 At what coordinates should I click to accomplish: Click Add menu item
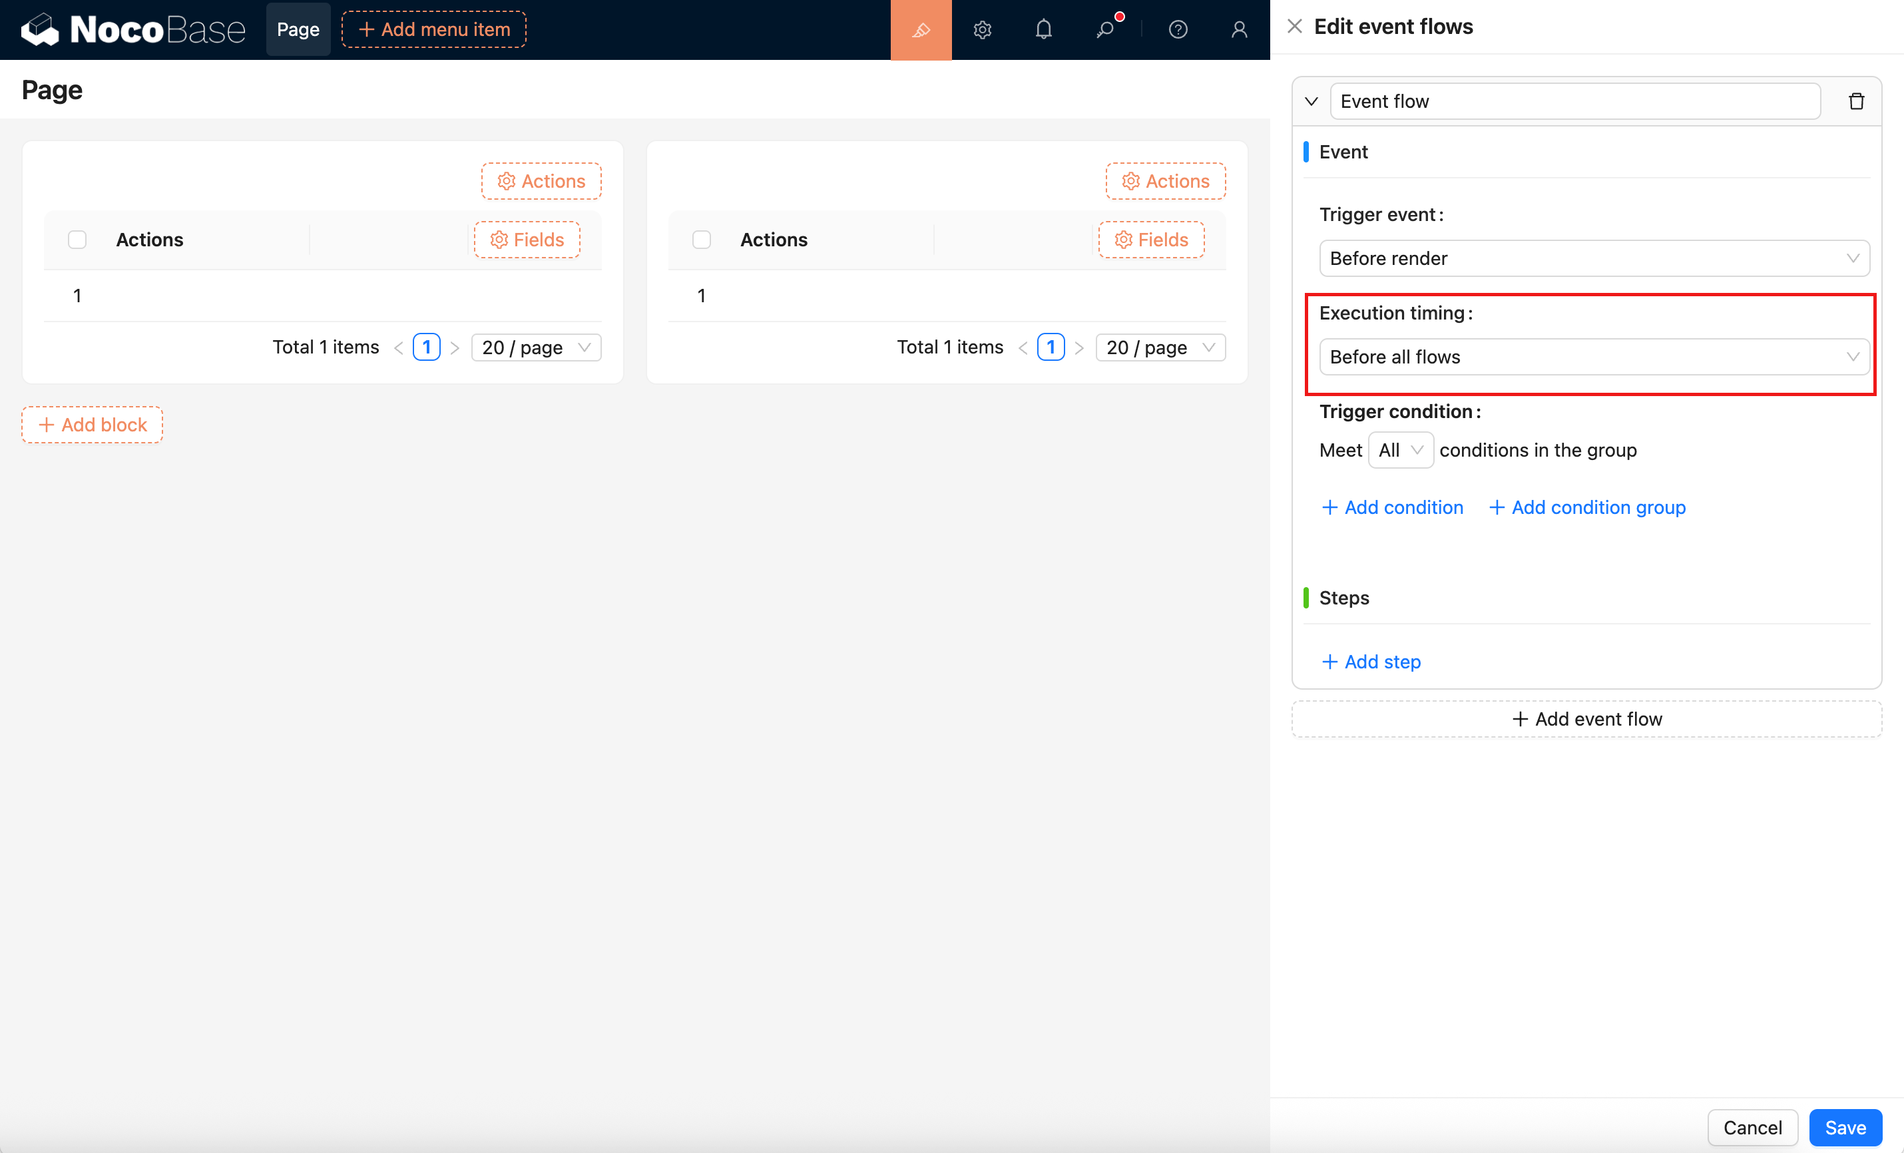coord(433,29)
